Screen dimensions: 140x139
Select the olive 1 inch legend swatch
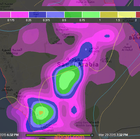(109, 15)
